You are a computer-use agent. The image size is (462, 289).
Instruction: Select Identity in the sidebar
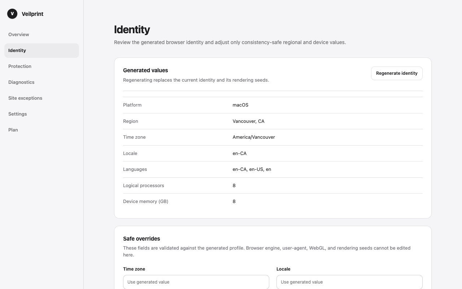click(x=42, y=51)
